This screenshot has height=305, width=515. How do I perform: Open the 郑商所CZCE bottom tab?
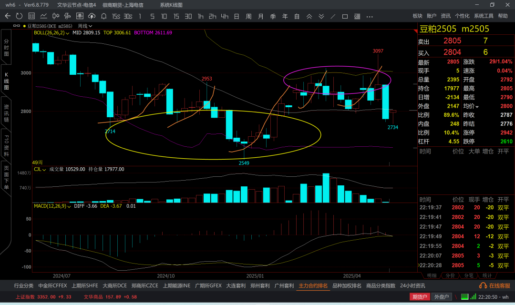145,286
